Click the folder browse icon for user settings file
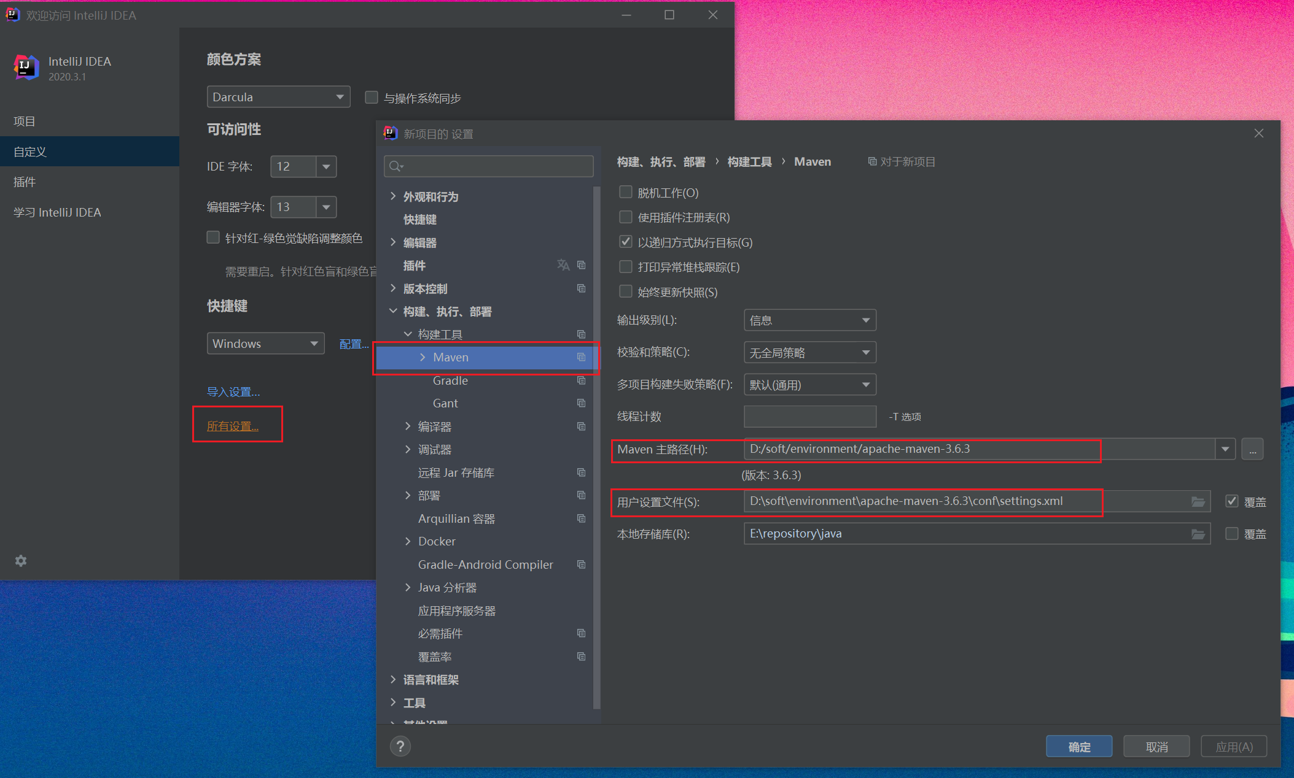This screenshot has width=1294, height=778. 1198,502
